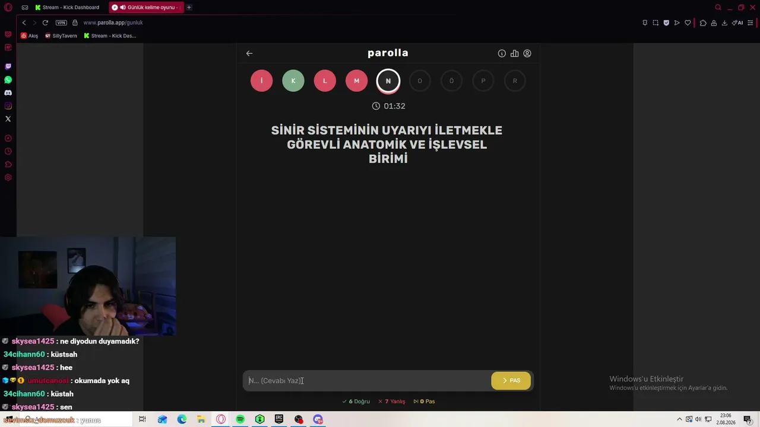Skip the question with PAS button

click(511, 381)
